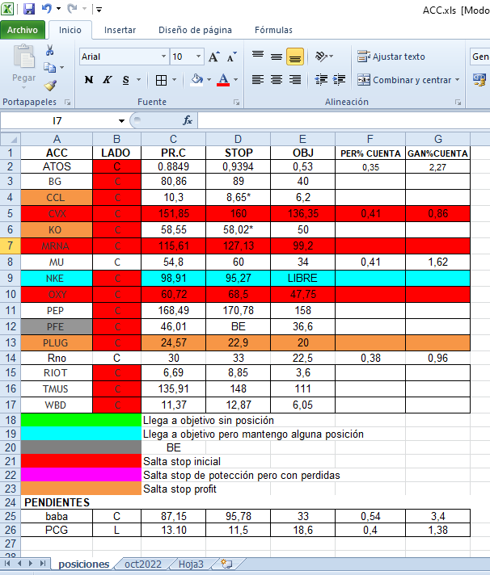Select the Inicio ribbon tab

click(70, 30)
